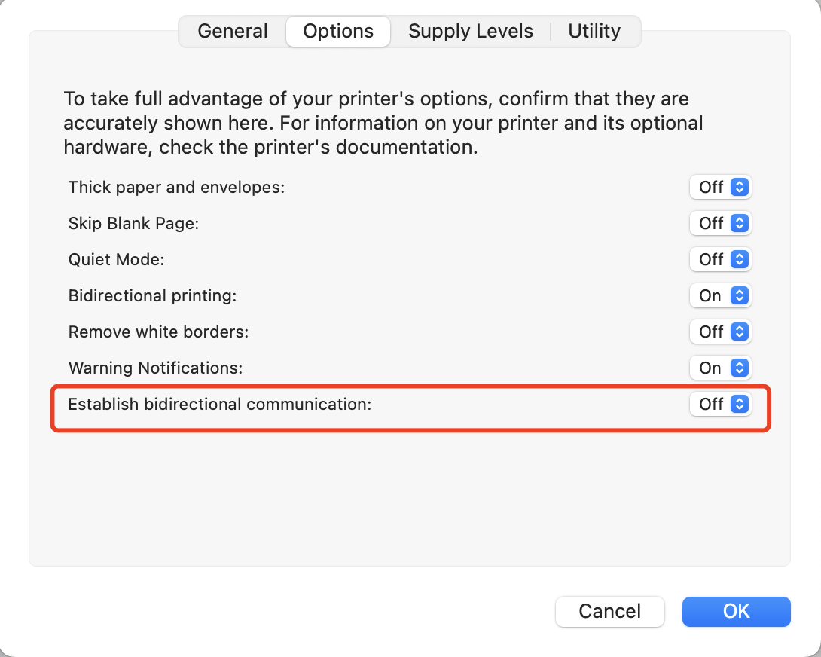Open the Supply Levels tab
The image size is (821, 657).
click(471, 32)
